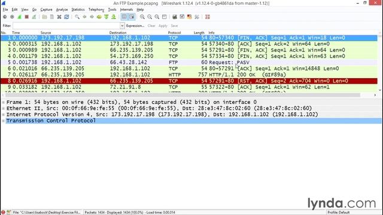Open a capture file icon

pos(44,17)
